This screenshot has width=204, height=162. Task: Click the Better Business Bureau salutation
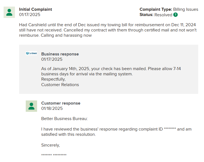[64, 119]
